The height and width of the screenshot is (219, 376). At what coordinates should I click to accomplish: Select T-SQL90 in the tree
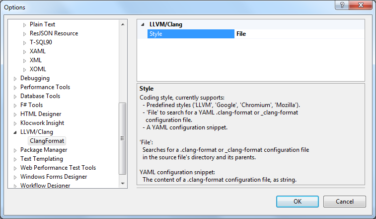[x=41, y=42]
